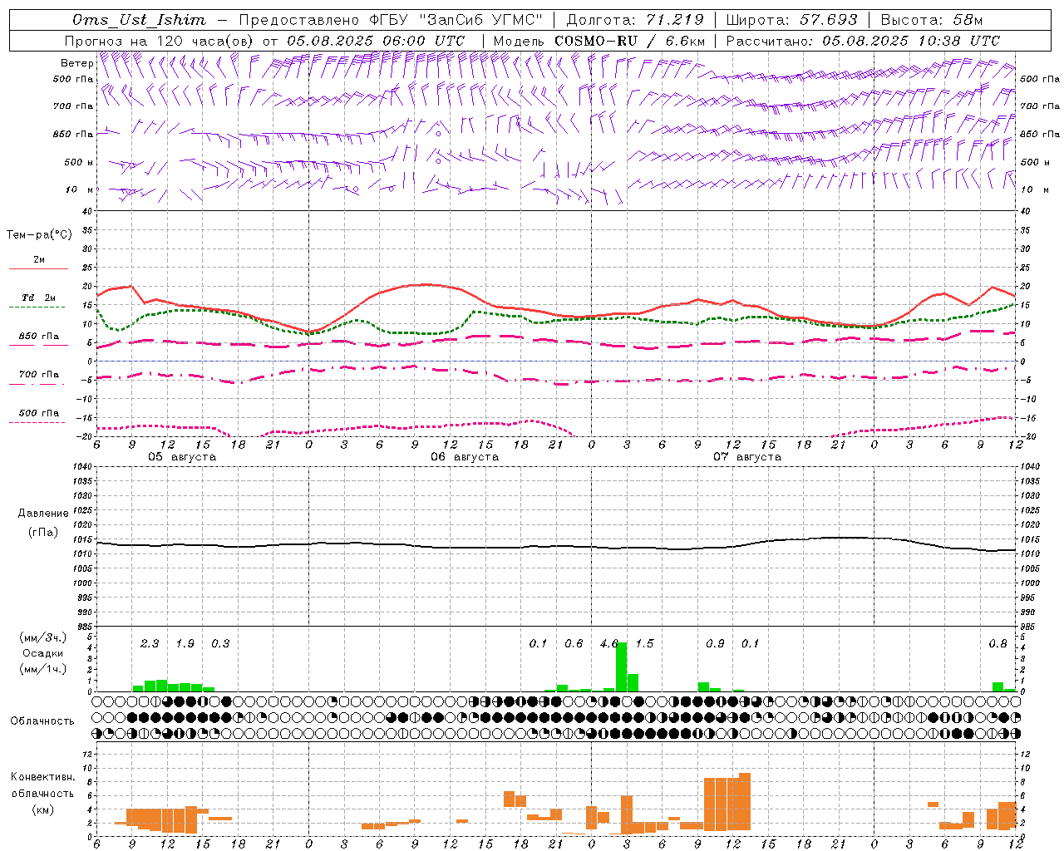
Task: Click the 1.5 precipitation total
Action: click(644, 644)
